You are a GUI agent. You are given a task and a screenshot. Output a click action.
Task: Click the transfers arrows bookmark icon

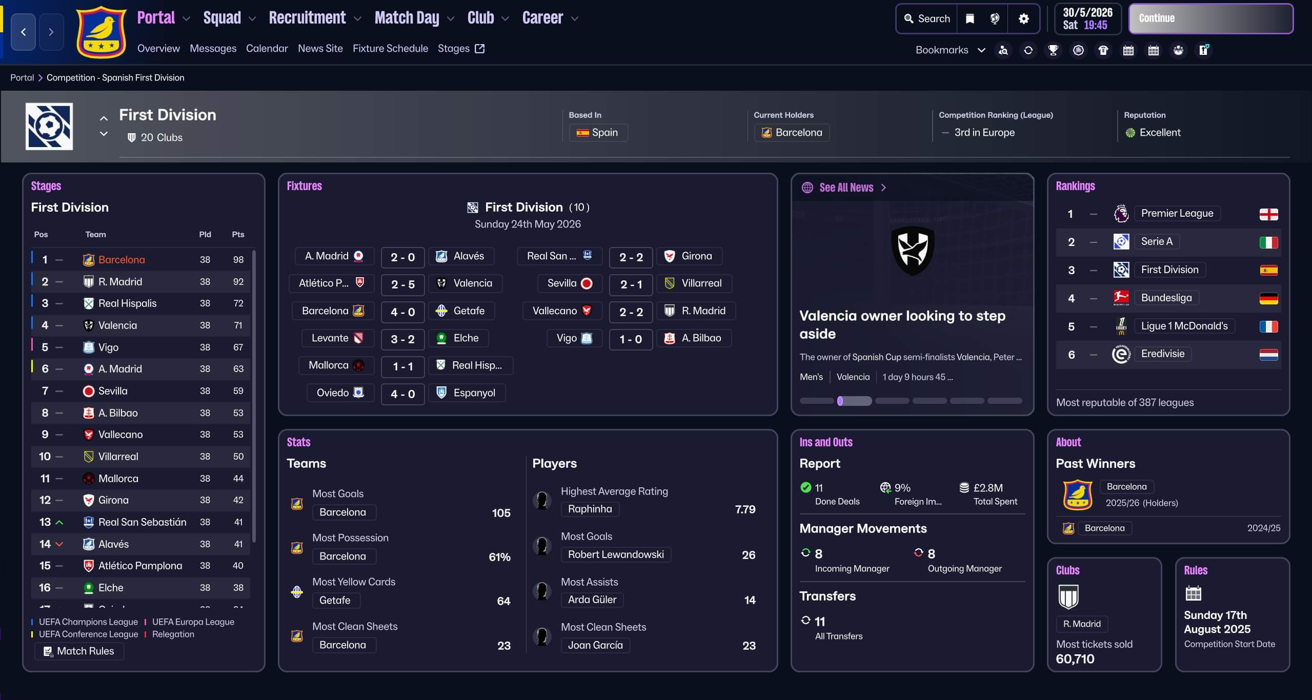tap(1028, 50)
